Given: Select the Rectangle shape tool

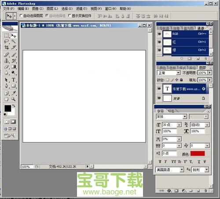Looking at the screenshot, I should [x=14, y=86].
